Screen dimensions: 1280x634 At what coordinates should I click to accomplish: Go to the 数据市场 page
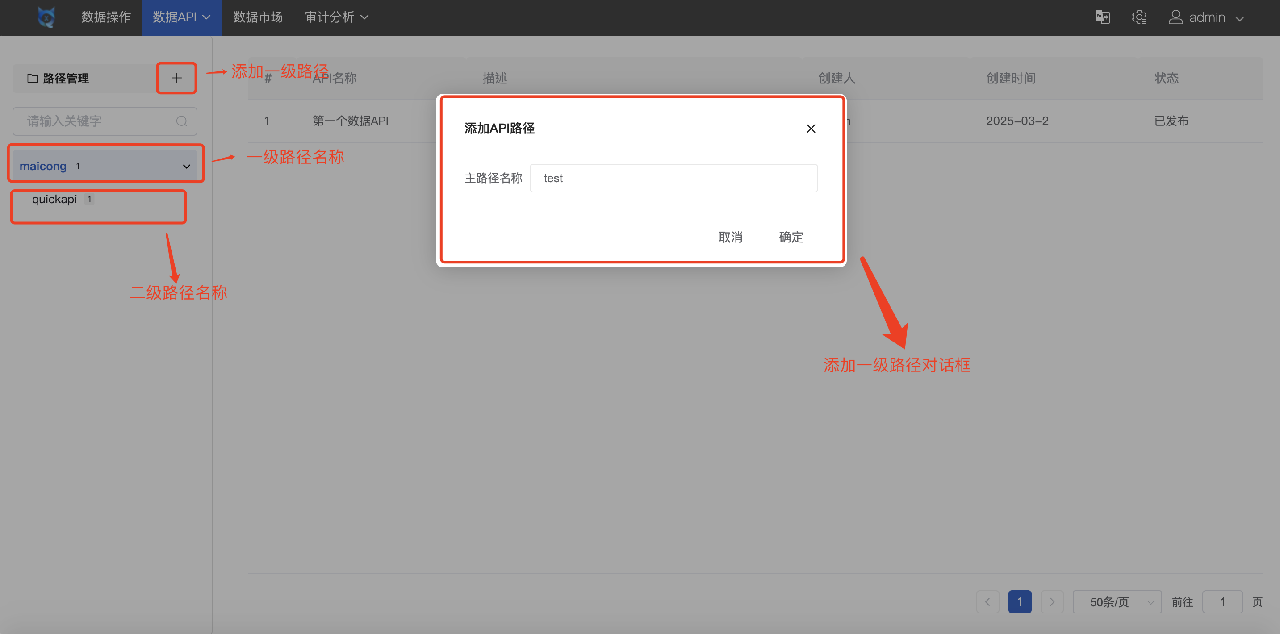(258, 17)
